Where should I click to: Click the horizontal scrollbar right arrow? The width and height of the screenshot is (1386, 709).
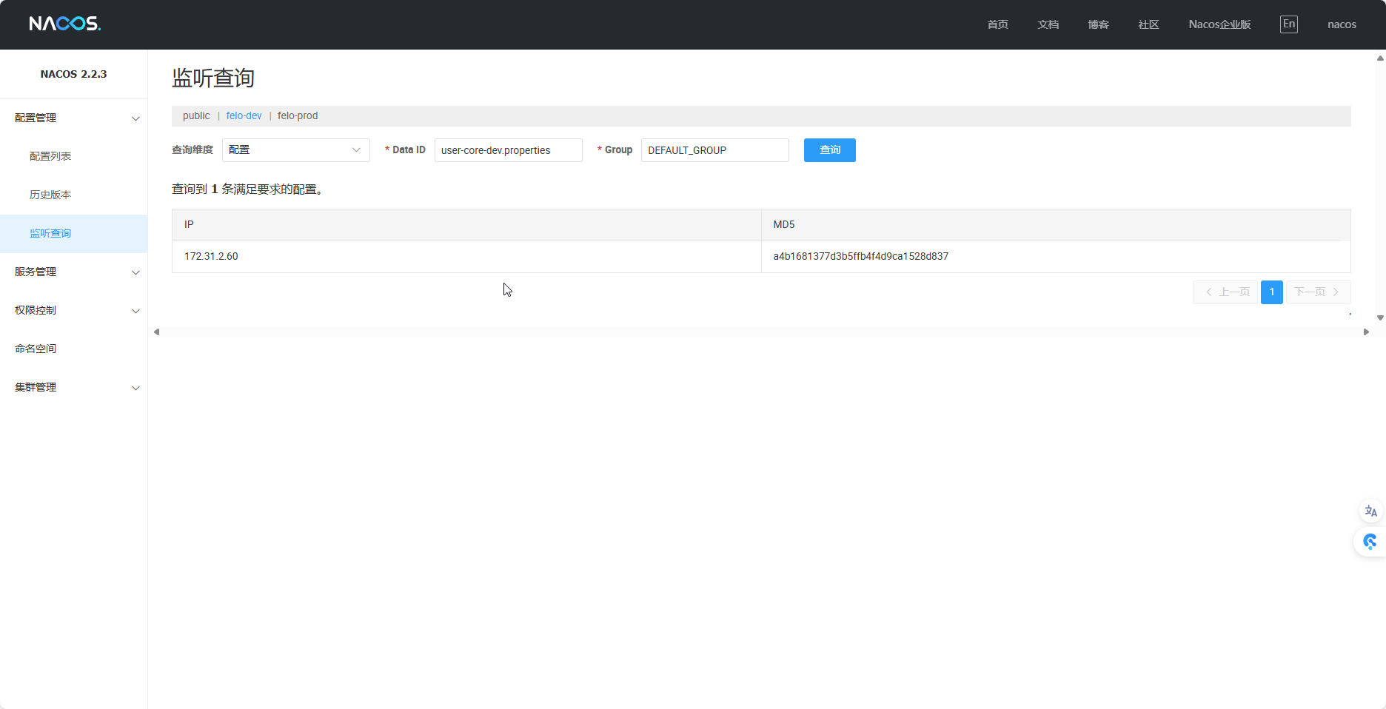tap(1366, 332)
